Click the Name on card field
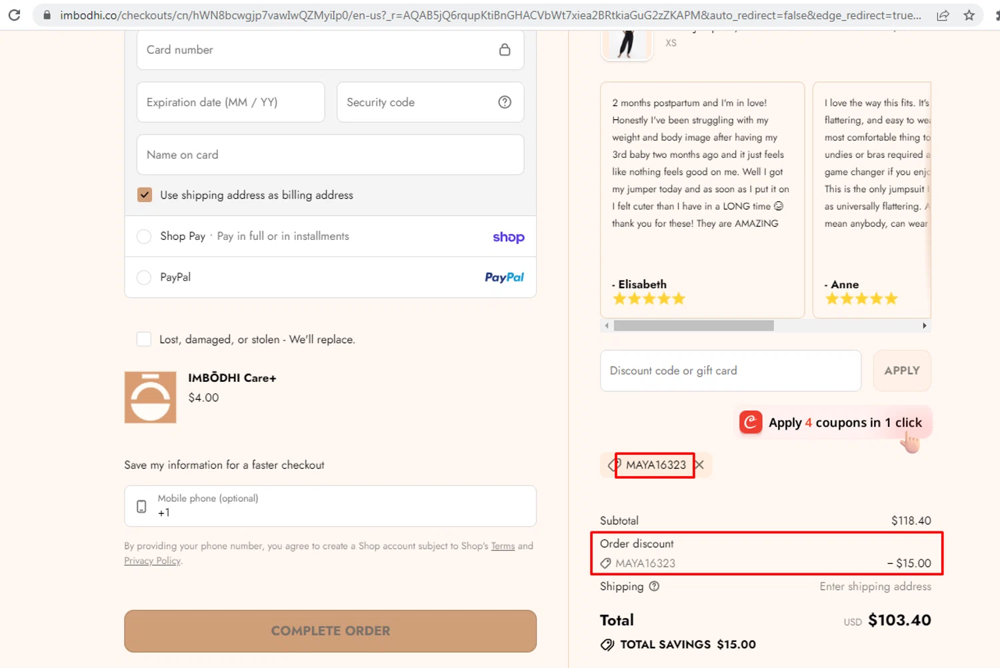The image size is (1000, 668). (x=330, y=155)
